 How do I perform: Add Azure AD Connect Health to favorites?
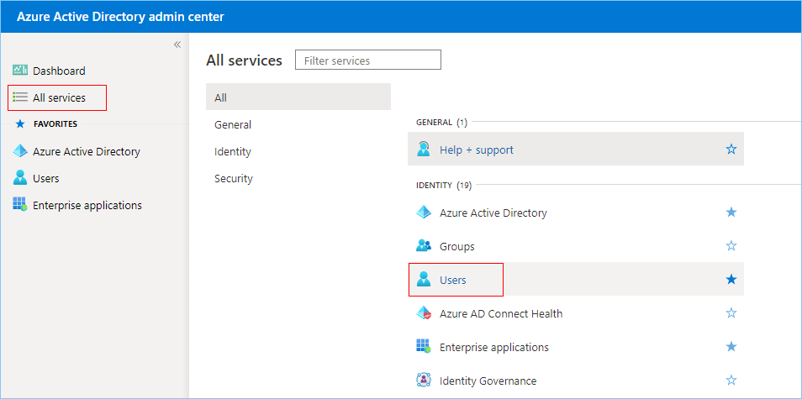731,313
